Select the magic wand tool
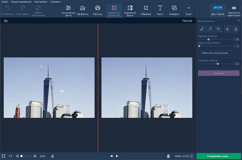Image resolution: width=242 pixels, height=160 pixels. pos(210,29)
